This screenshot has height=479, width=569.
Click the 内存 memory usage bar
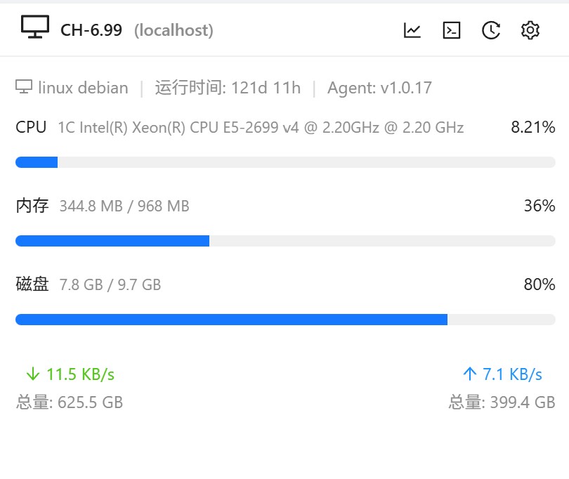point(285,241)
